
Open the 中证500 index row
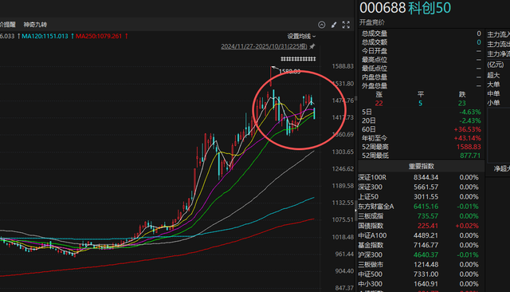[x=421, y=274]
